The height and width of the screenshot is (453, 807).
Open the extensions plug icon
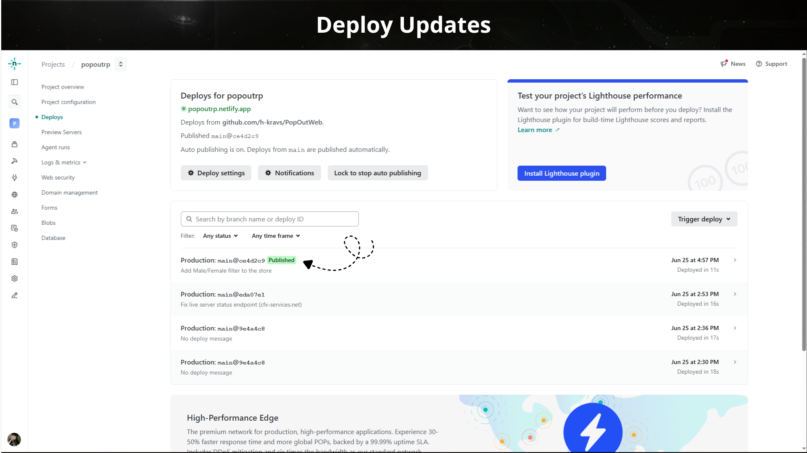[14, 178]
